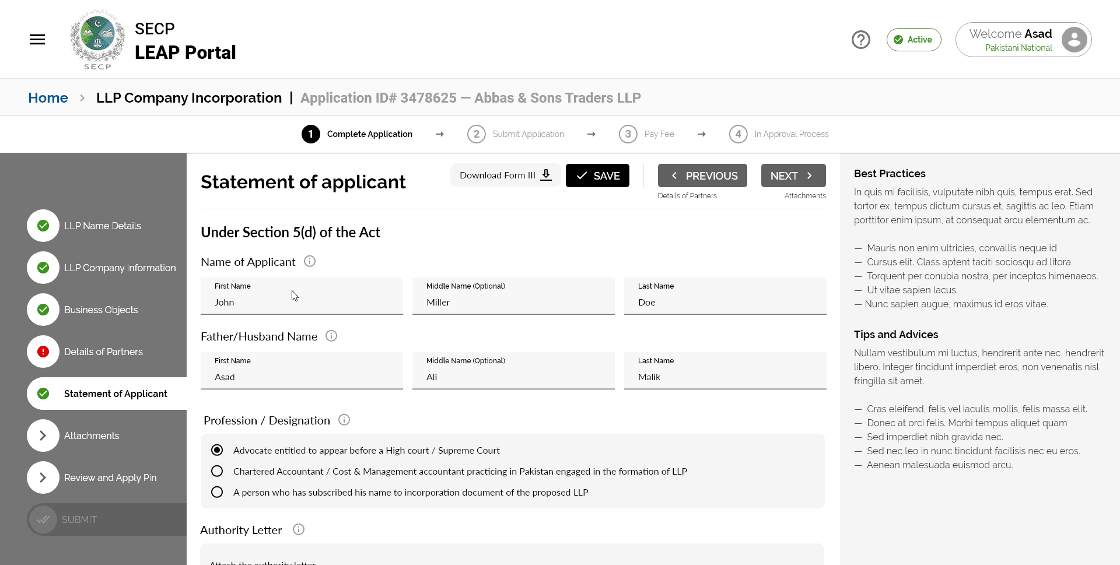Open Statement of Applicant in the sidebar
1120x565 pixels.
pos(115,394)
